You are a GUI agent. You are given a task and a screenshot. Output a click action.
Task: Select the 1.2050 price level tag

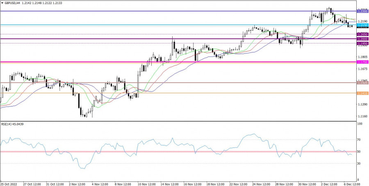(x=362, y=34)
